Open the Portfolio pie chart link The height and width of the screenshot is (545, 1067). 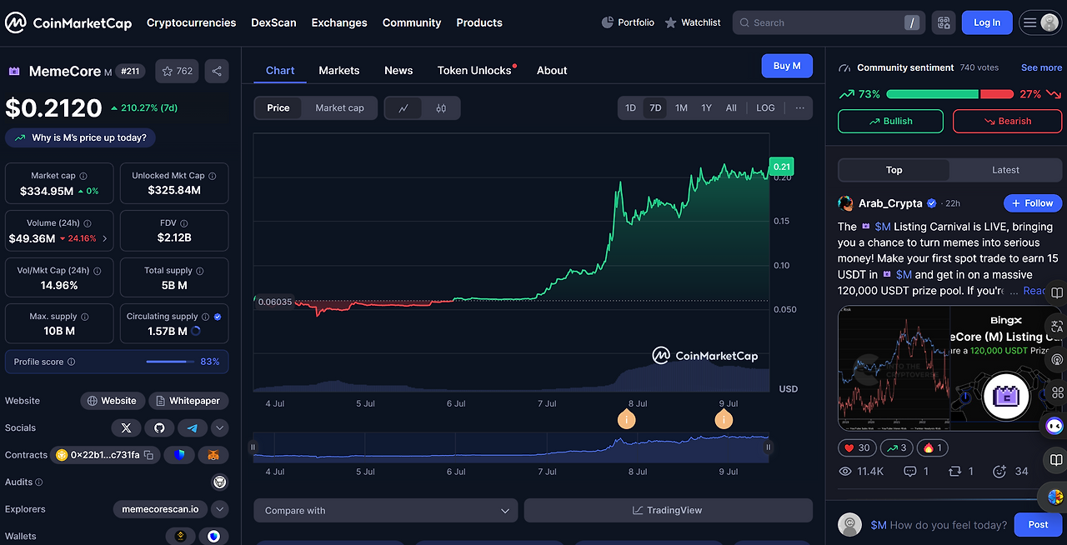tap(628, 22)
